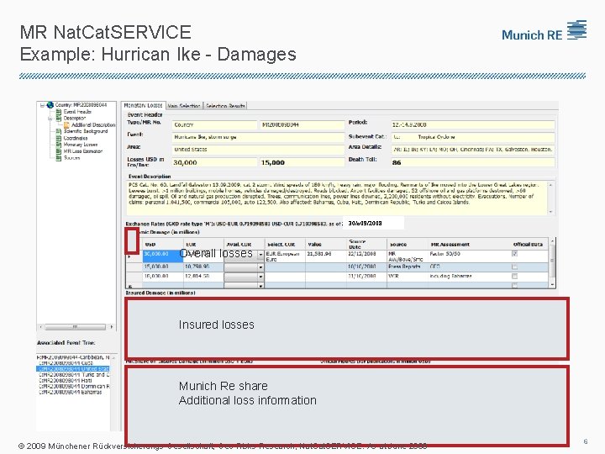Click the Area field United States
605x454 pixels.
(258, 150)
